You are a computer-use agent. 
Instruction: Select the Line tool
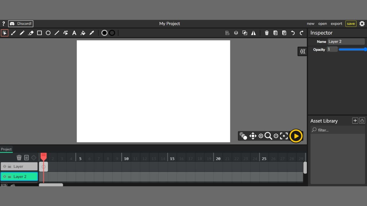(x=57, y=33)
